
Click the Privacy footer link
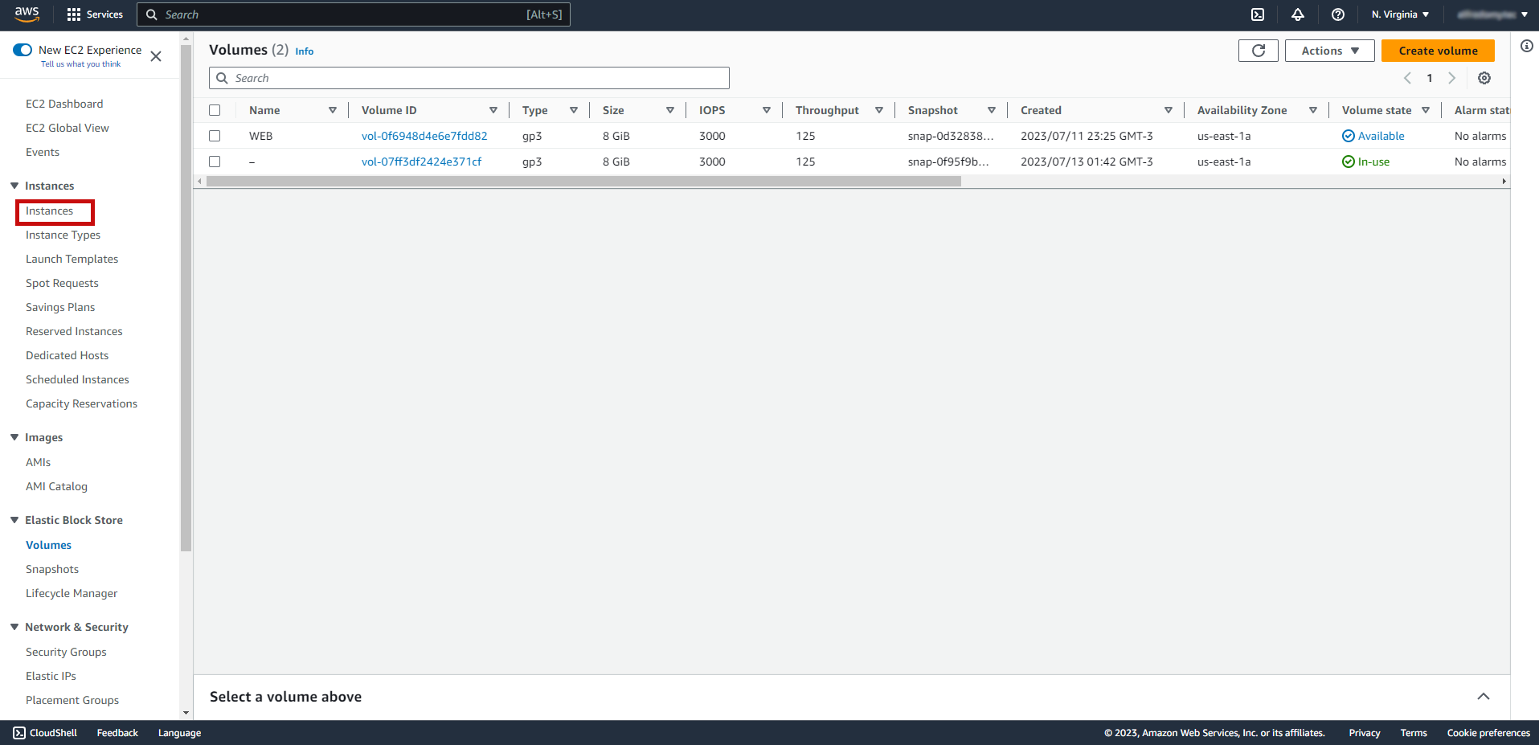click(x=1365, y=733)
